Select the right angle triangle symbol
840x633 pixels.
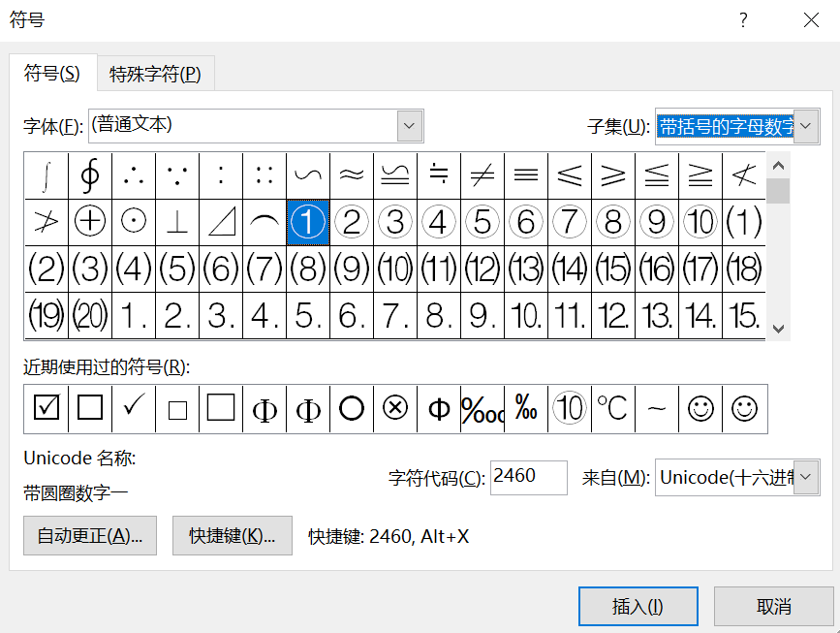coord(221,222)
